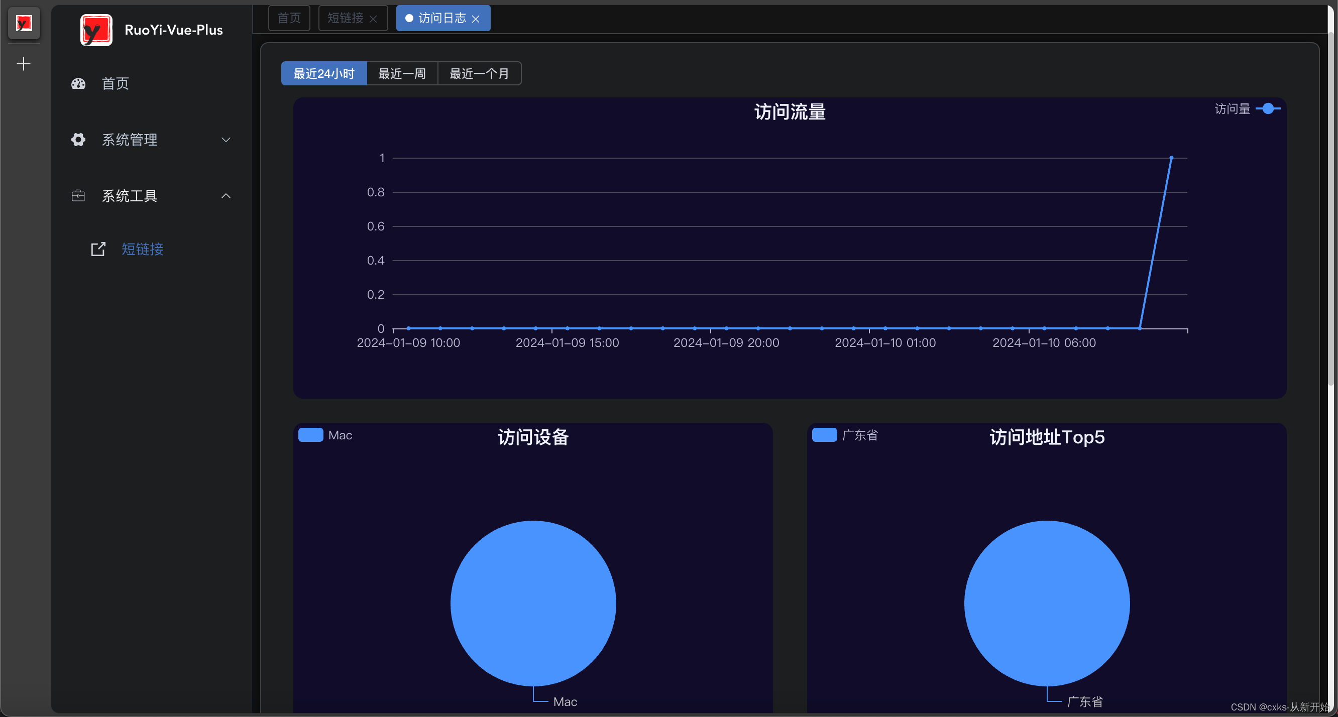
Task: Click the 广东省 pie chart circle
Action: pyautogui.click(x=1047, y=603)
